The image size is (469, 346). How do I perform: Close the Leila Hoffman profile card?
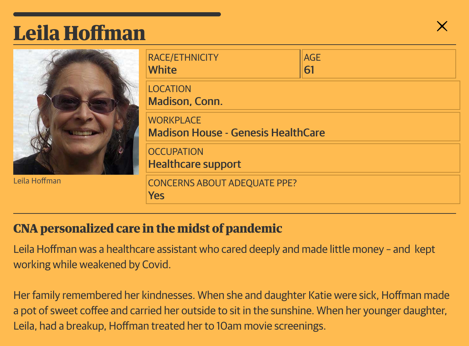click(x=442, y=26)
